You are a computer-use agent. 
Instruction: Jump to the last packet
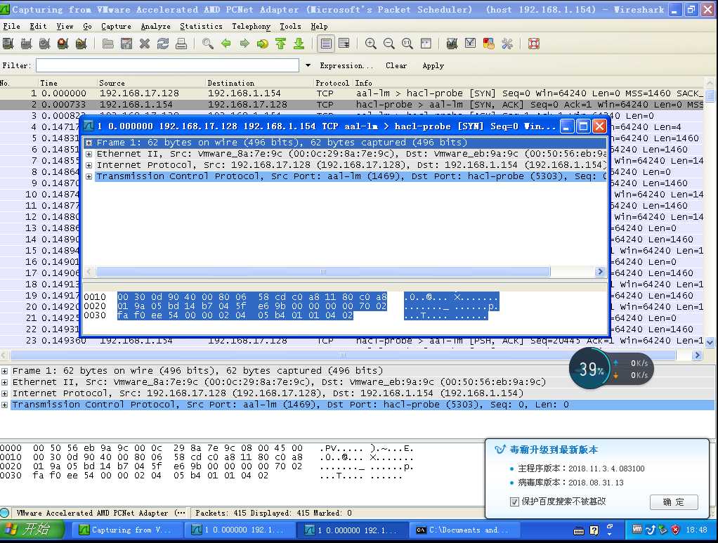(299, 44)
